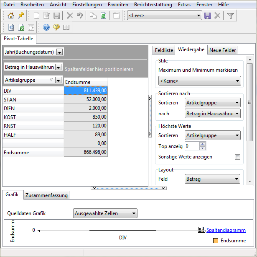The height and width of the screenshot is (257, 257).
Task: Click the Delete X icon beside undo
Action: pos(70,16)
